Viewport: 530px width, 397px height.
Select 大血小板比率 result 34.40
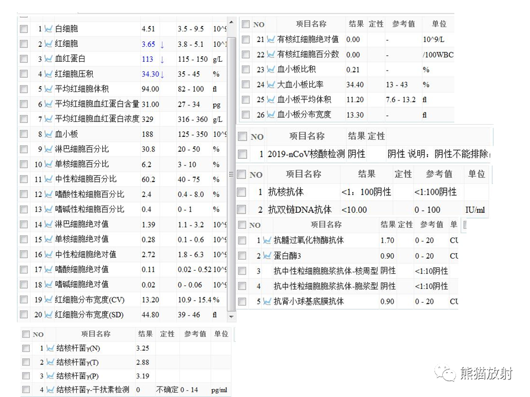[355, 84]
